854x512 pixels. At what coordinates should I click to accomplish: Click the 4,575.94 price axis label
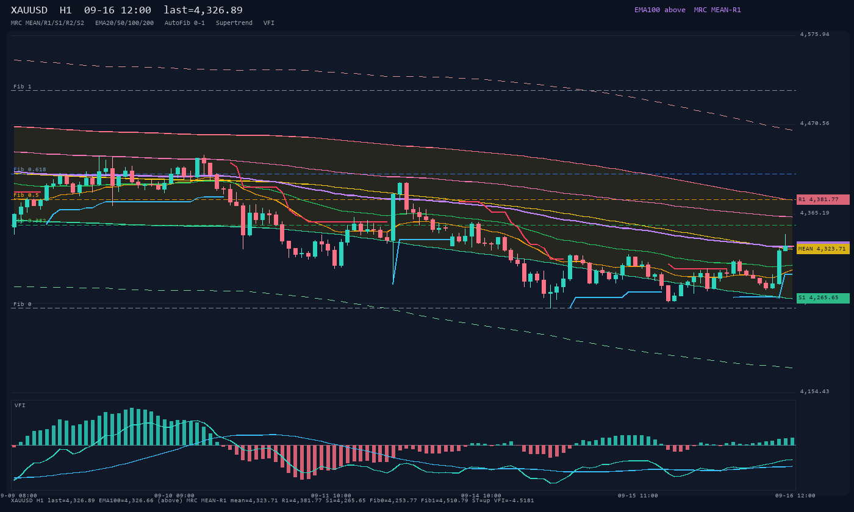pos(815,34)
